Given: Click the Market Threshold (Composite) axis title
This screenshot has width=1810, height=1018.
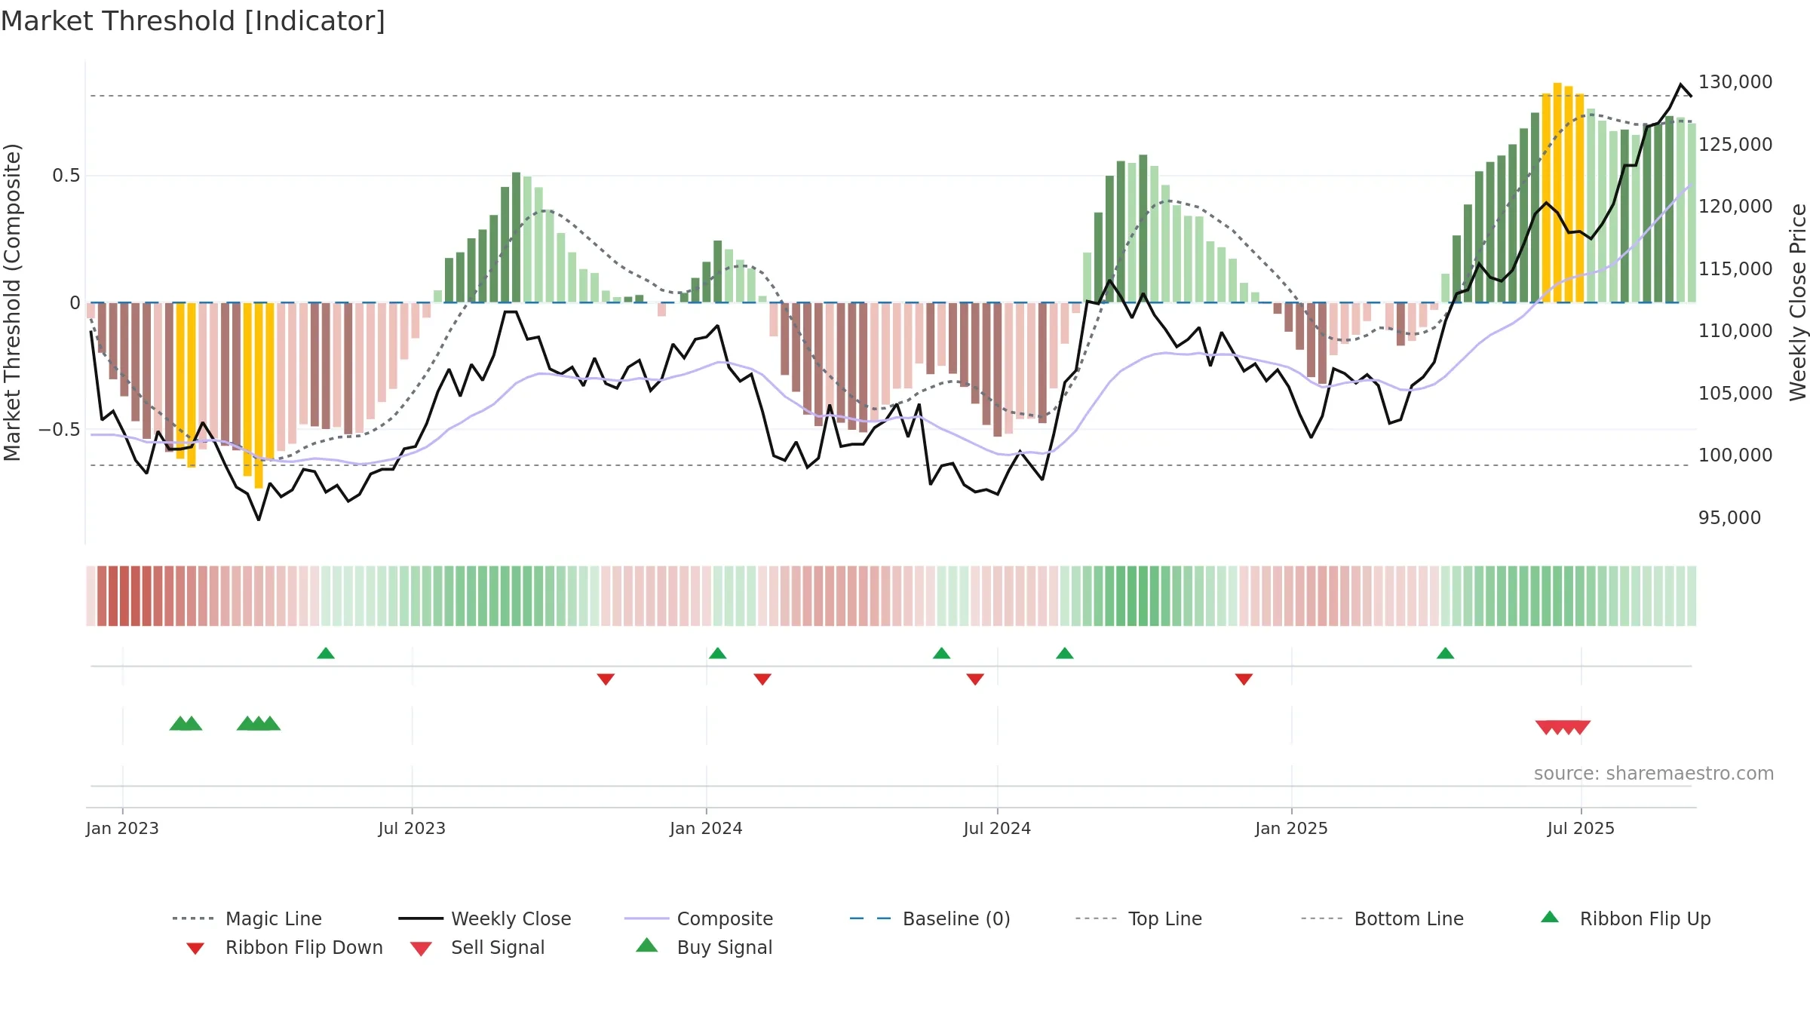Looking at the screenshot, I should 12,302.
